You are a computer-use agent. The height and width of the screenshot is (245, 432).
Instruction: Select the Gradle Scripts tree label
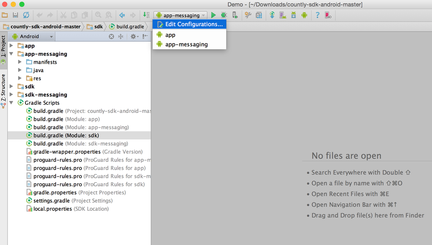coord(42,103)
